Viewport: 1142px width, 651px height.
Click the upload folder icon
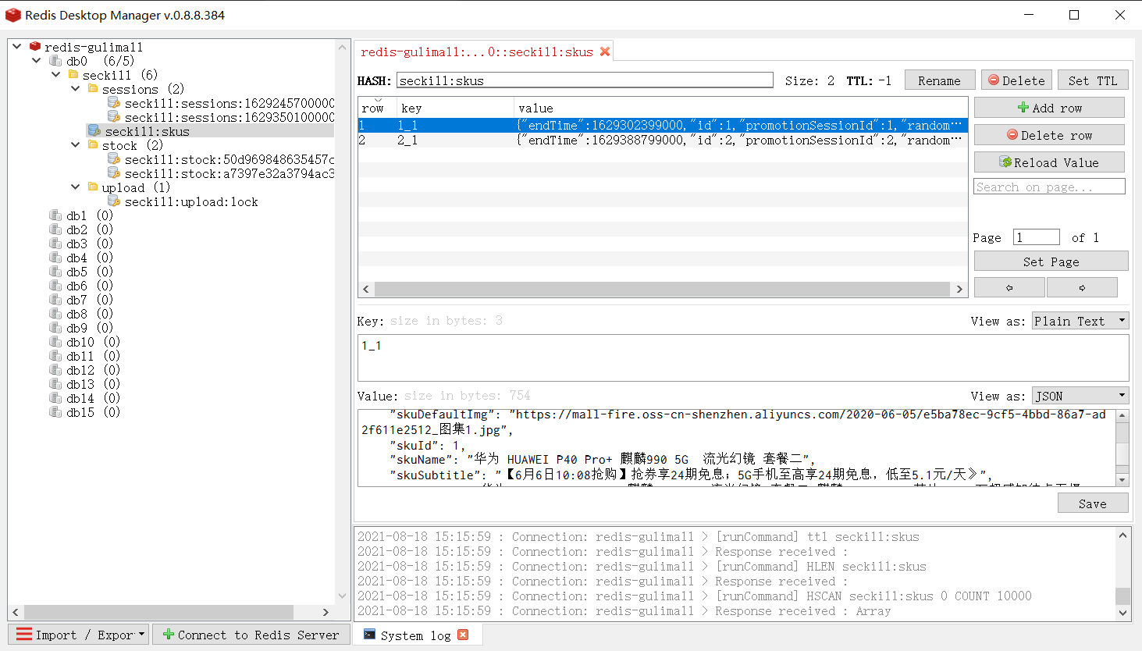click(x=93, y=187)
